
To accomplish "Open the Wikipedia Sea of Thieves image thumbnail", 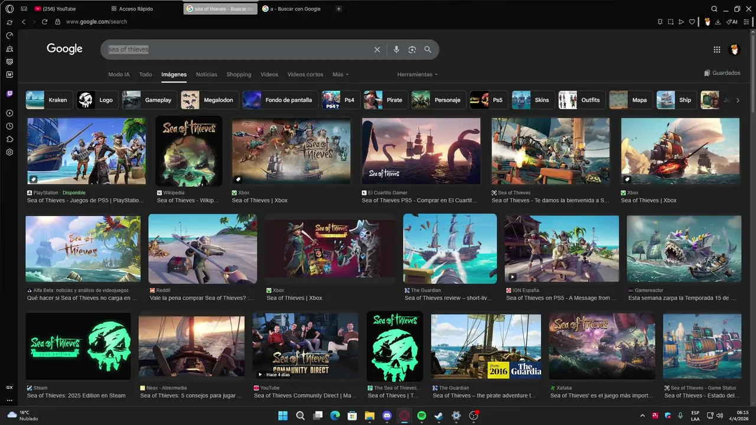I will coord(189,151).
